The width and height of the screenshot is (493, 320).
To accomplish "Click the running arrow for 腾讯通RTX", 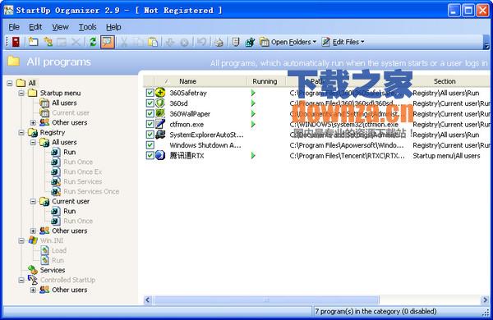I will tap(253, 155).
